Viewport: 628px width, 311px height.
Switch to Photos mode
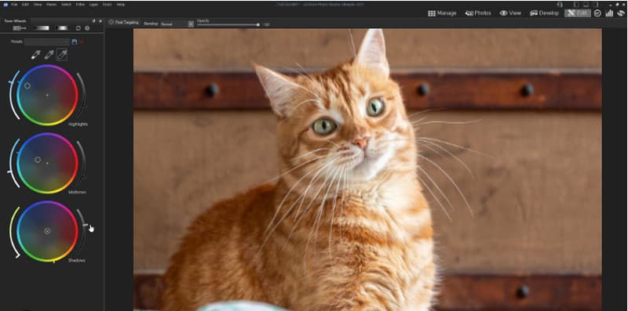tap(478, 13)
